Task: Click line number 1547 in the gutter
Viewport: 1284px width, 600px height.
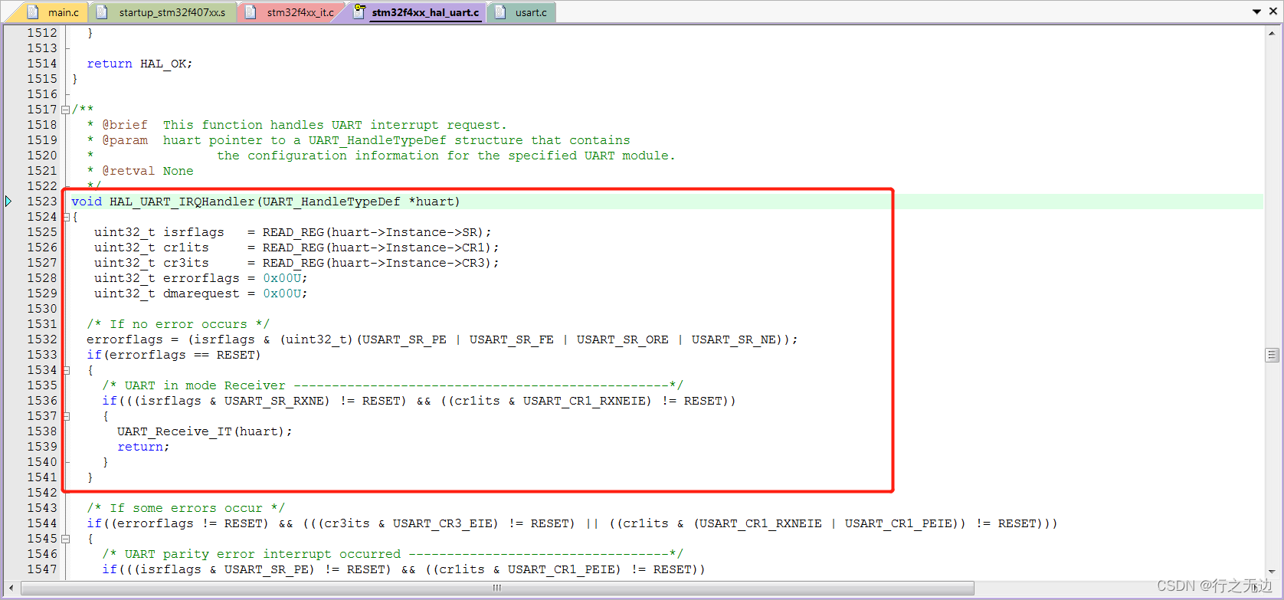Action: tap(42, 569)
